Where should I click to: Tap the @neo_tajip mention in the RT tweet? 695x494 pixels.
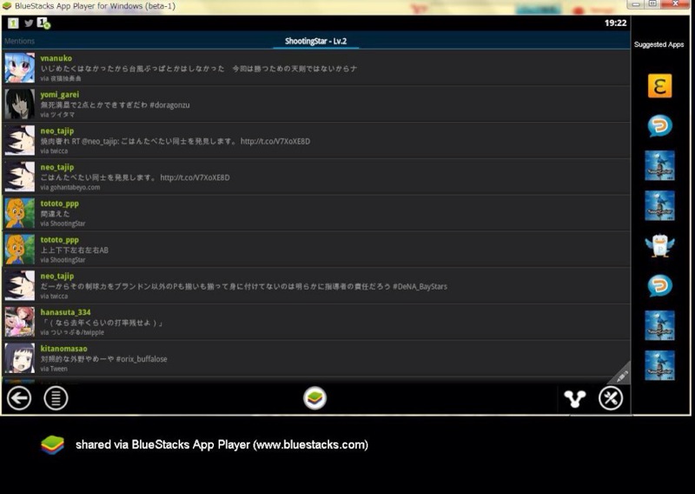(x=100, y=141)
